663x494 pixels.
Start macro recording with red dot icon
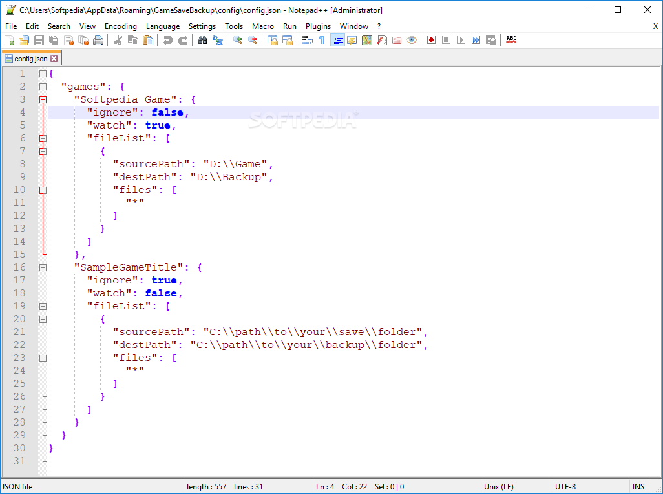431,40
